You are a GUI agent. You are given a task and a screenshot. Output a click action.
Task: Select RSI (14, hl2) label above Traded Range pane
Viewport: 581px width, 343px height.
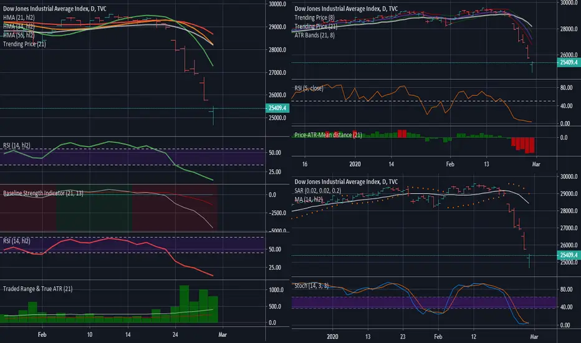pos(17,241)
